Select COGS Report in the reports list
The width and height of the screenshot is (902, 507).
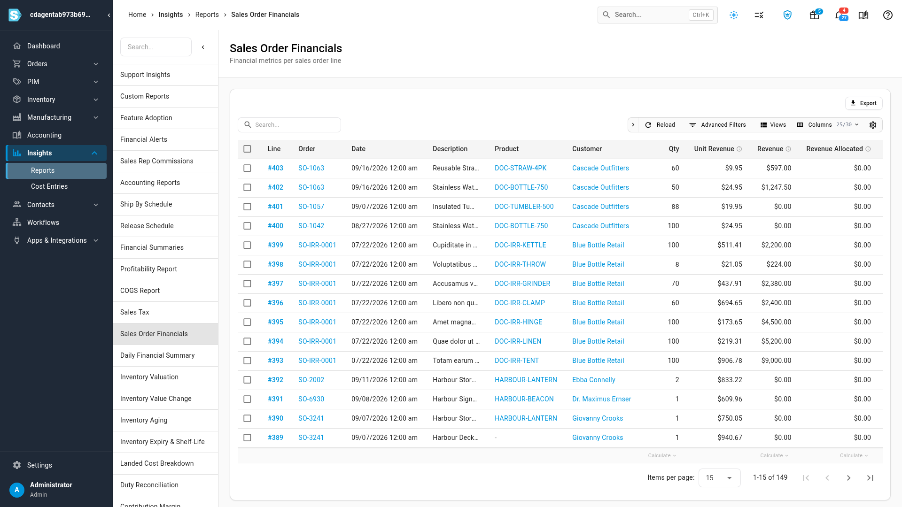click(x=165, y=291)
